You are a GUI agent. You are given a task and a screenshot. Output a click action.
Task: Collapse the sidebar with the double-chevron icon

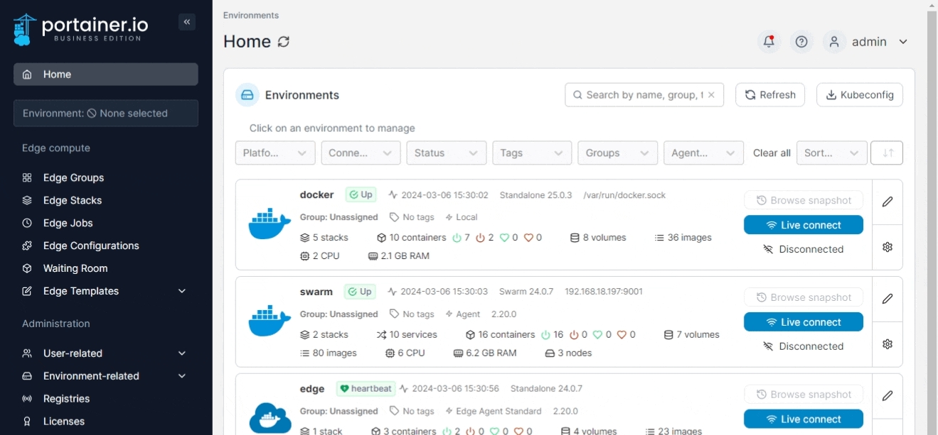[187, 22]
